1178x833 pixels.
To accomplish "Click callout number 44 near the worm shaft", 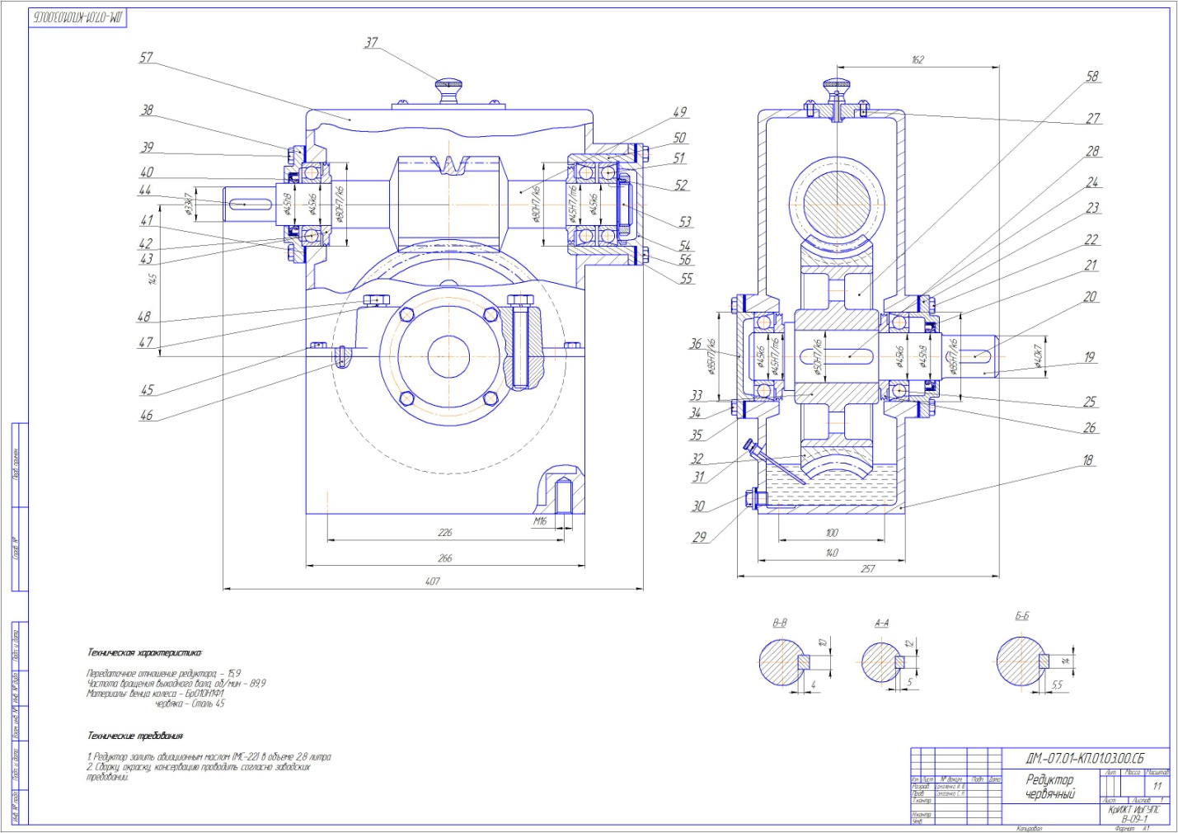I will [x=145, y=191].
